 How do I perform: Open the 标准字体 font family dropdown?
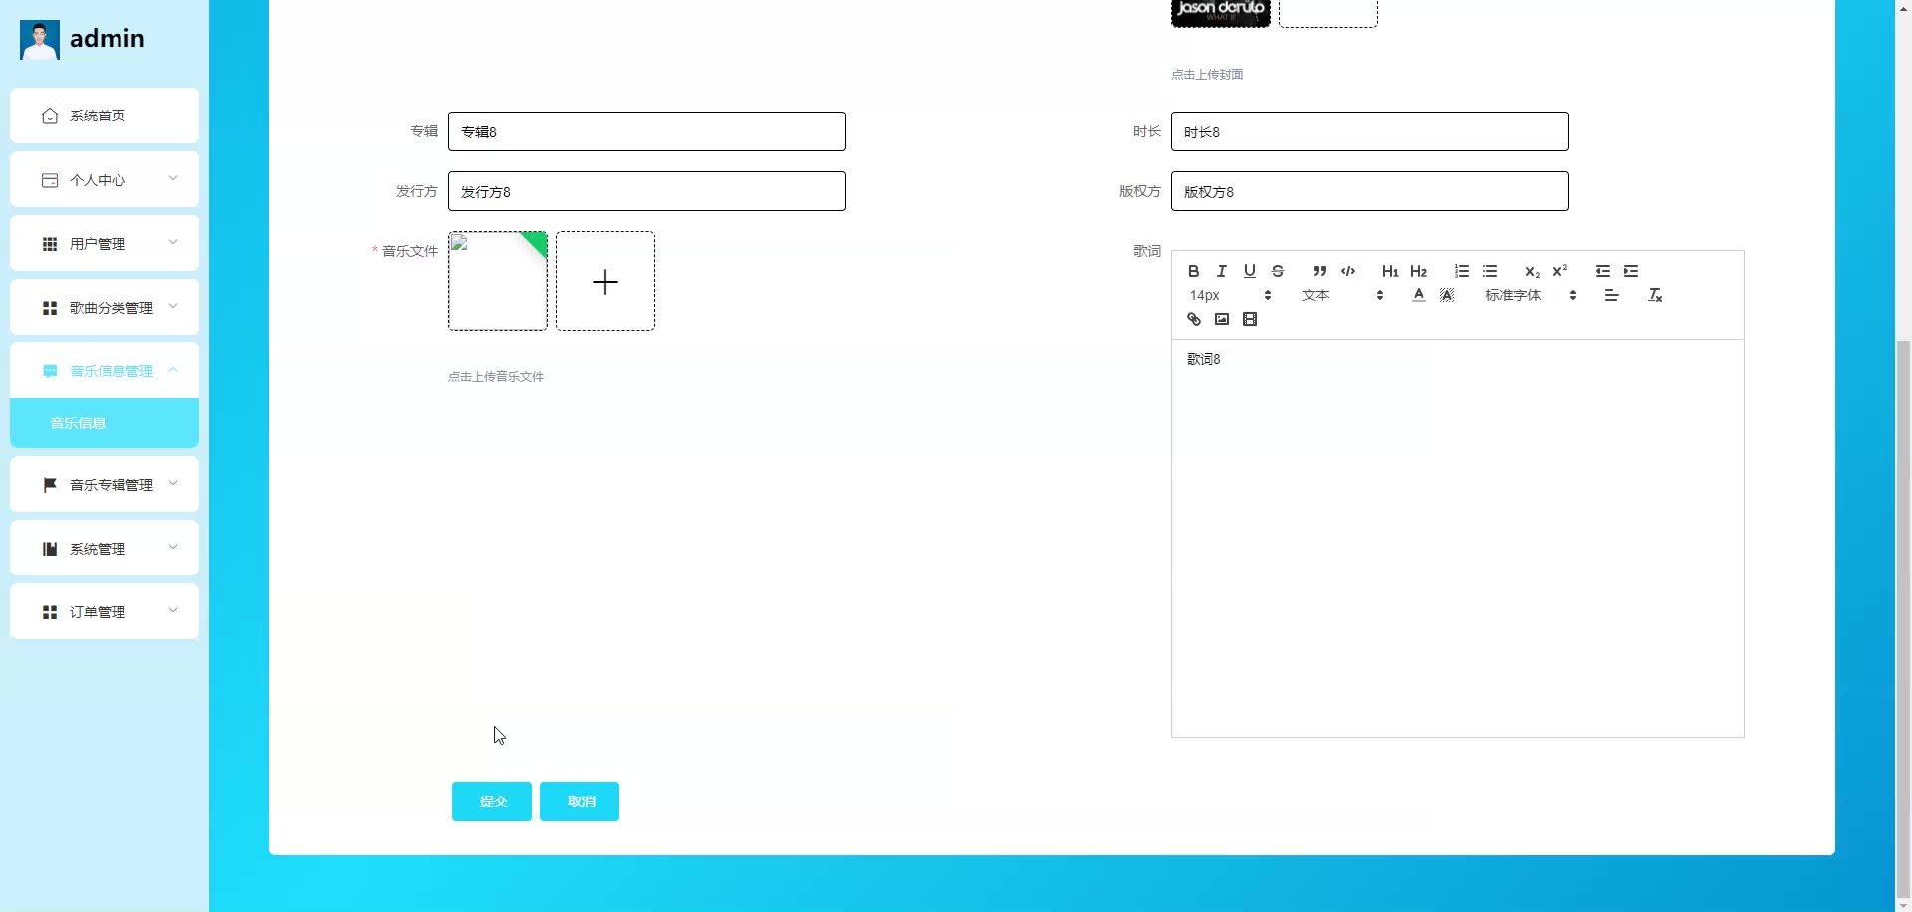click(1531, 295)
